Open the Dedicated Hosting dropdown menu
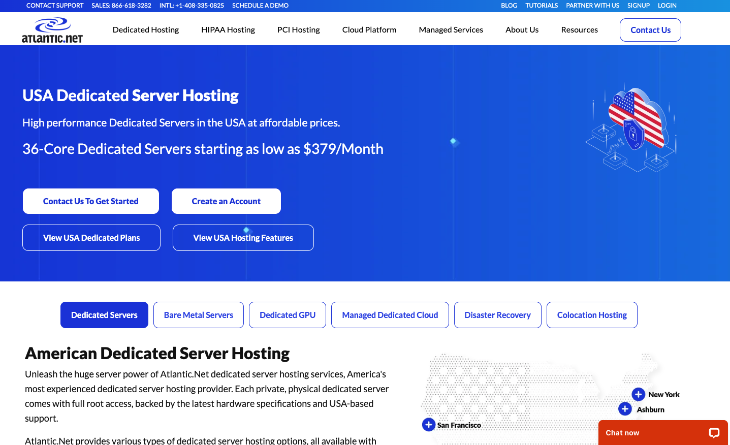 [146, 29]
